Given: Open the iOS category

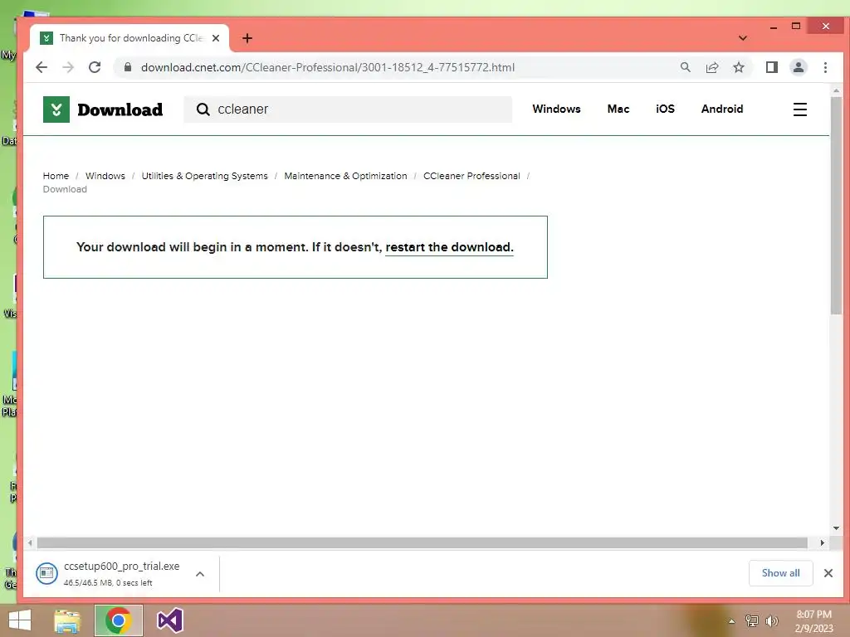Looking at the screenshot, I should point(665,109).
